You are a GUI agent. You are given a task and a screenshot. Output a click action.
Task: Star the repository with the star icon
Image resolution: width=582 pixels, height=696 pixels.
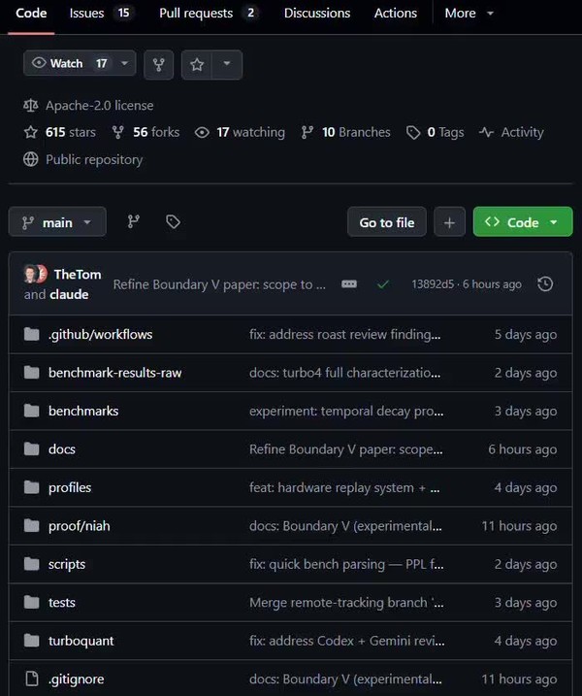198,64
